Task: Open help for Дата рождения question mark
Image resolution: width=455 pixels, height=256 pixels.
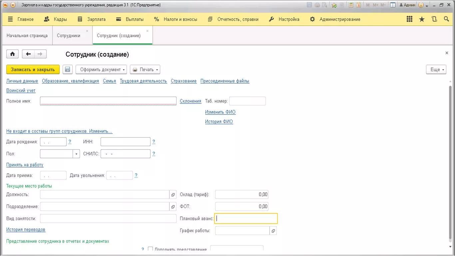Action: pyautogui.click(x=70, y=142)
